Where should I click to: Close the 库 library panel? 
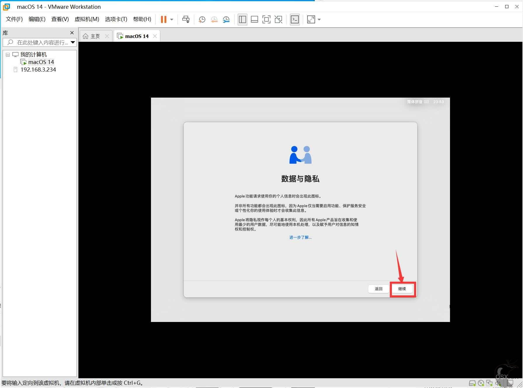(72, 33)
